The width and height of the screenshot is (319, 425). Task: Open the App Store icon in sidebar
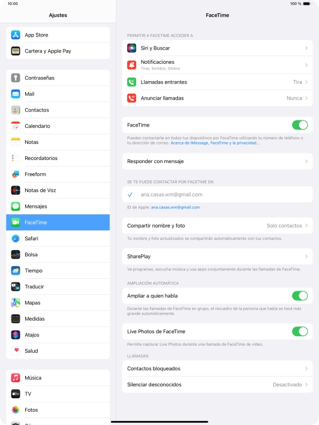point(16,35)
